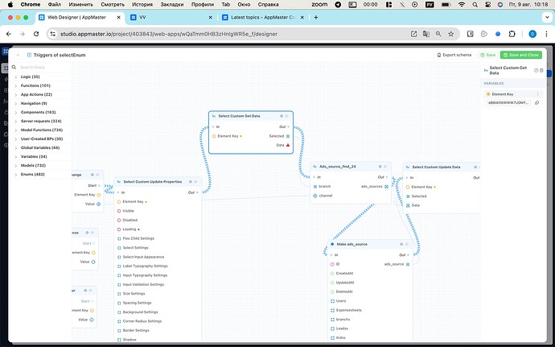The image size is (555, 347).
Task: Click CreatedAt pin on Make ads_source block
Action: click(x=332, y=274)
